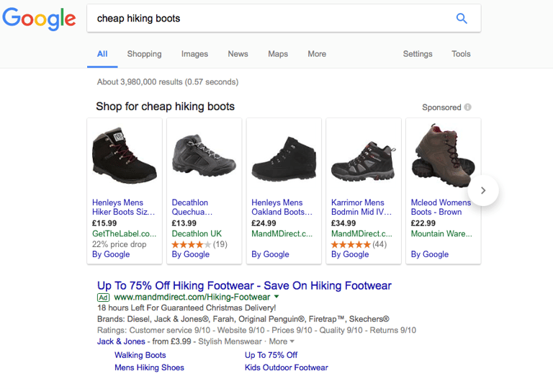
Task: Click the Henleys Mens Hiker Boots image
Action: [x=125, y=156]
